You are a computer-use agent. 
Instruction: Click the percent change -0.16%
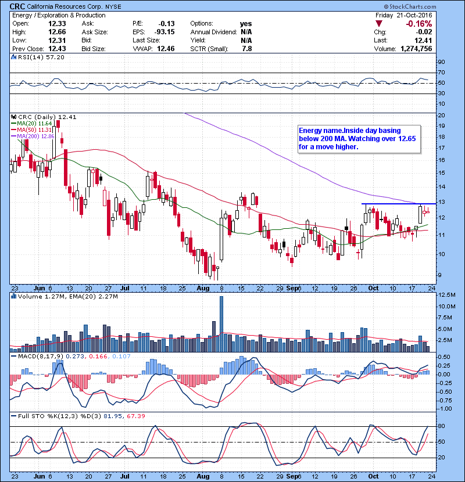419,24
